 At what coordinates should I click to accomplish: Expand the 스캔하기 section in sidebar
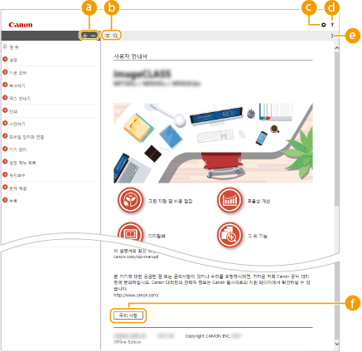click(x=5, y=124)
